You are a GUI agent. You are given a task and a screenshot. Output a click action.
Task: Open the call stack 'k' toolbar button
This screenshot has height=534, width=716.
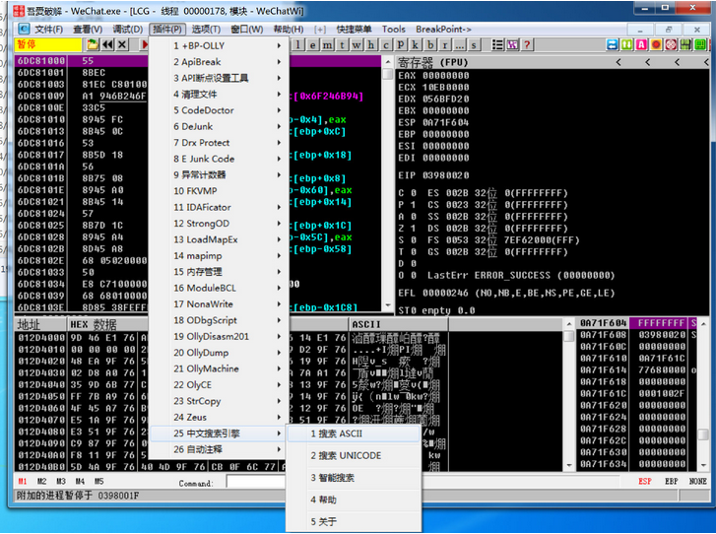(415, 44)
